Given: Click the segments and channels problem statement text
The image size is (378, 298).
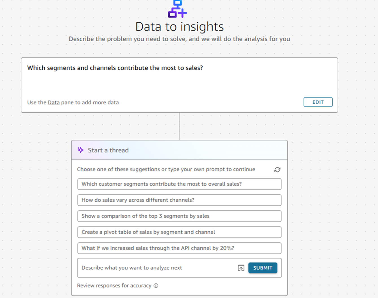Looking at the screenshot, I should (115, 68).
